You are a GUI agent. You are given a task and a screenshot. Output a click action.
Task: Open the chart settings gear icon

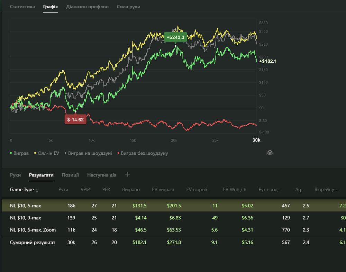click(270, 153)
